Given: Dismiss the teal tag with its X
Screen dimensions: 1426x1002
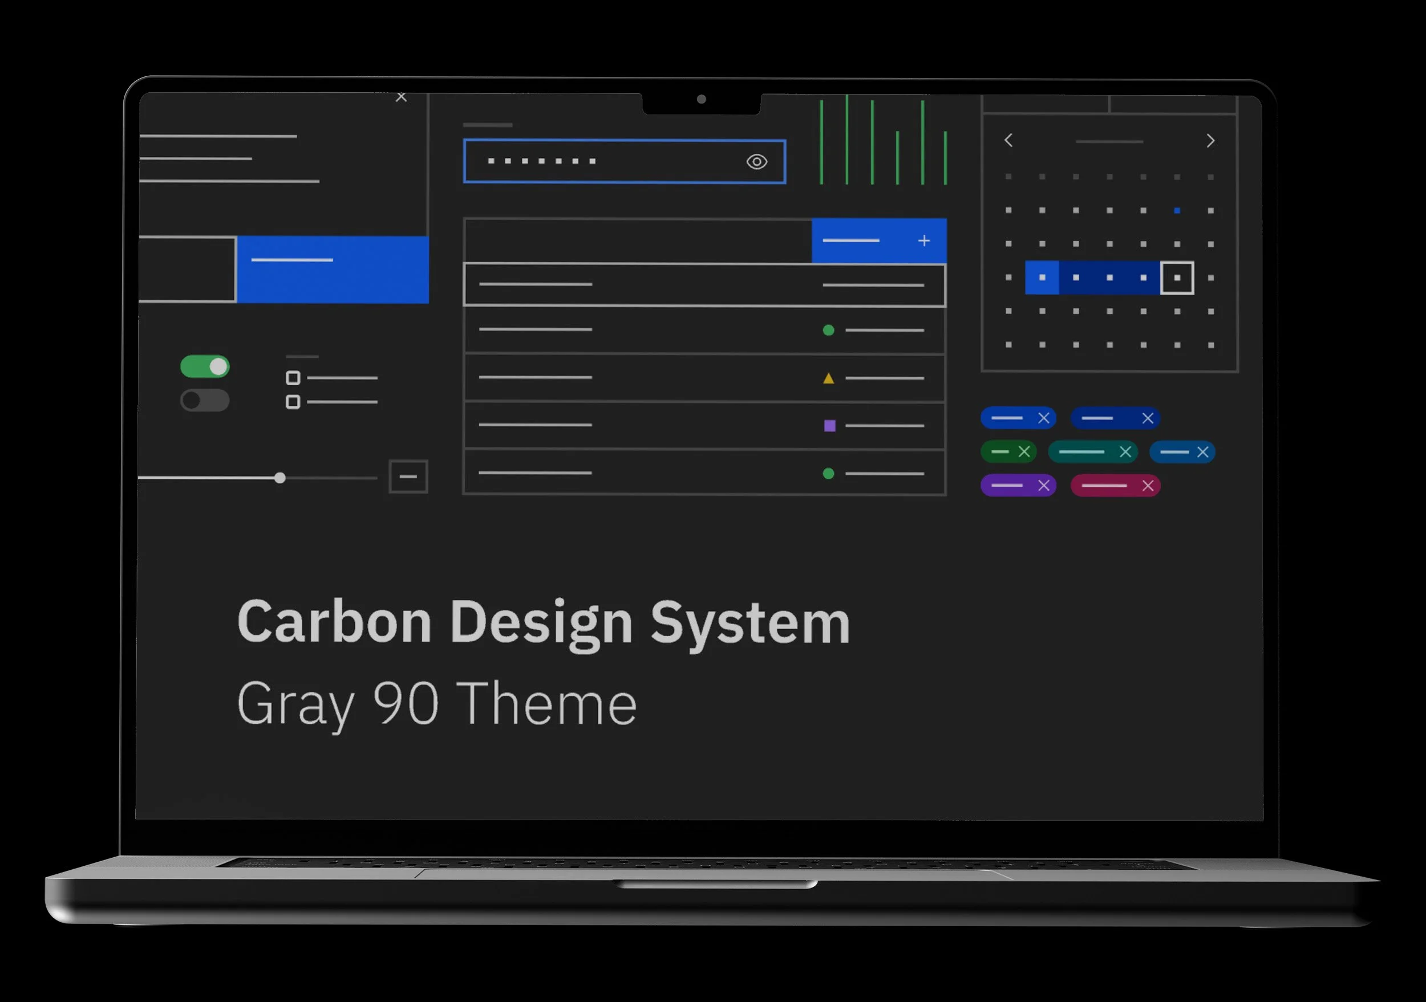Looking at the screenshot, I should [1125, 453].
